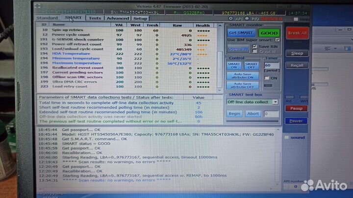Click the SMART ON button
The height and width of the screenshot is (198, 353).
234,66
